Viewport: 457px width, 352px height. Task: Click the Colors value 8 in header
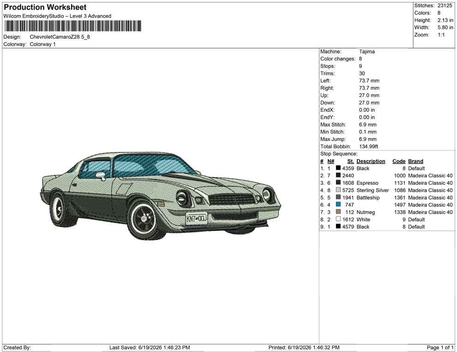[439, 13]
